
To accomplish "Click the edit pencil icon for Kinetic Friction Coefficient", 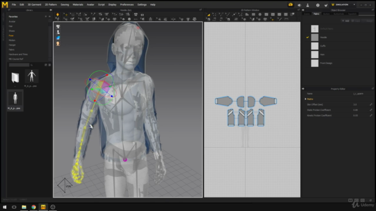I will pos(371,115).
